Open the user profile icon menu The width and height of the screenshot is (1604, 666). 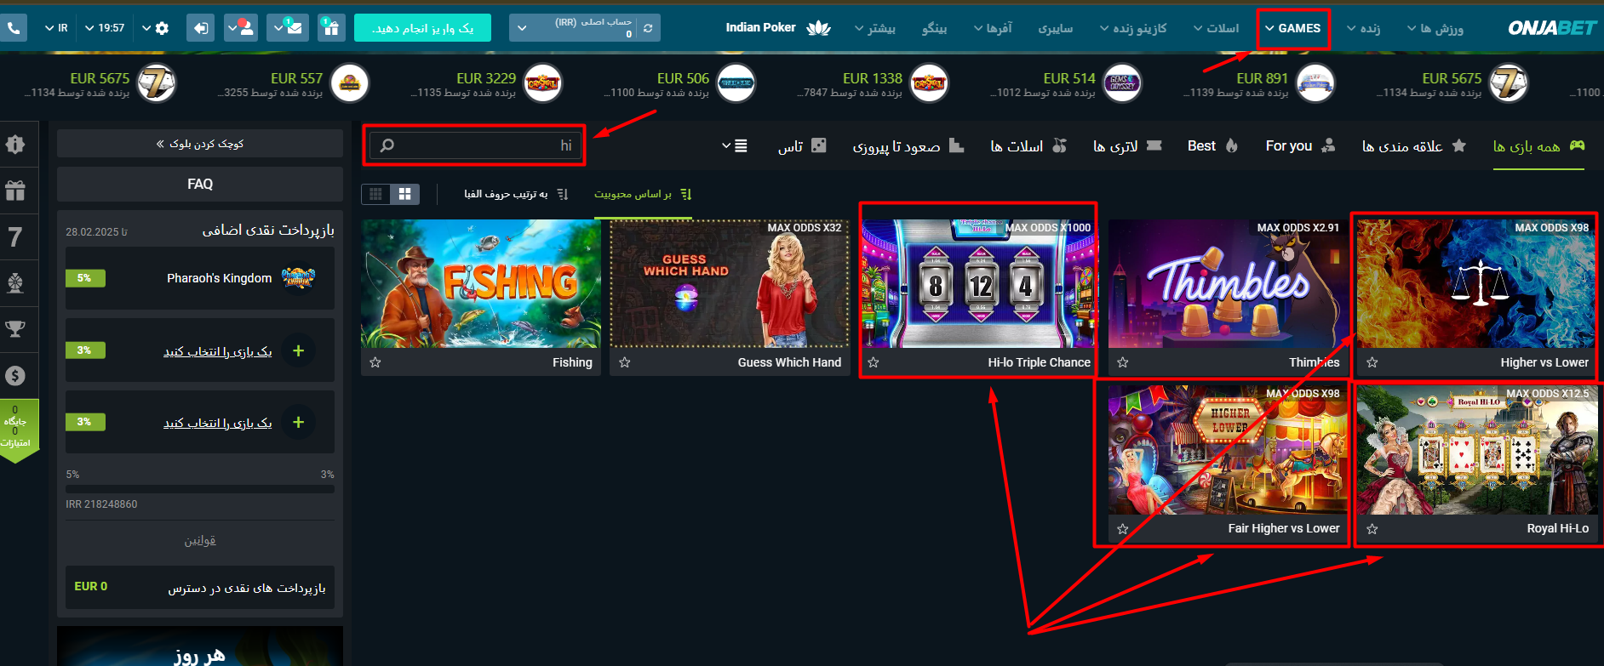[x=241, y=28]
